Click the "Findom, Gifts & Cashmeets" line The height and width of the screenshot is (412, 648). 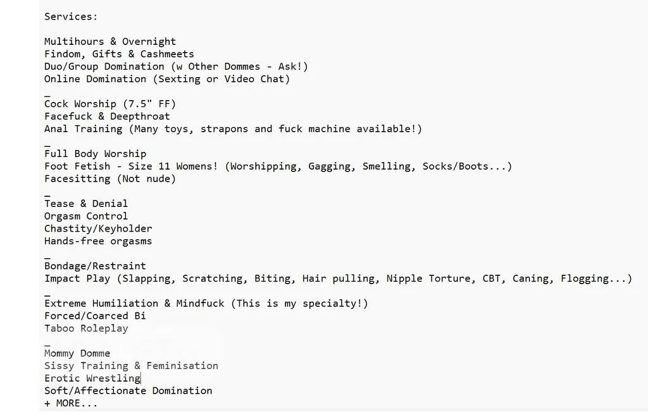[119, 54]
